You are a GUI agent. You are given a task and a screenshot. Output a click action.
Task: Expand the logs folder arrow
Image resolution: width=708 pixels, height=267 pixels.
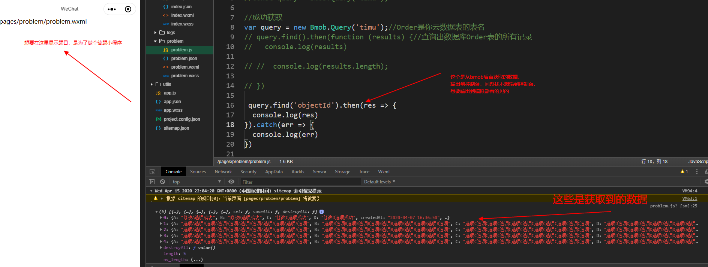[155, 33]
